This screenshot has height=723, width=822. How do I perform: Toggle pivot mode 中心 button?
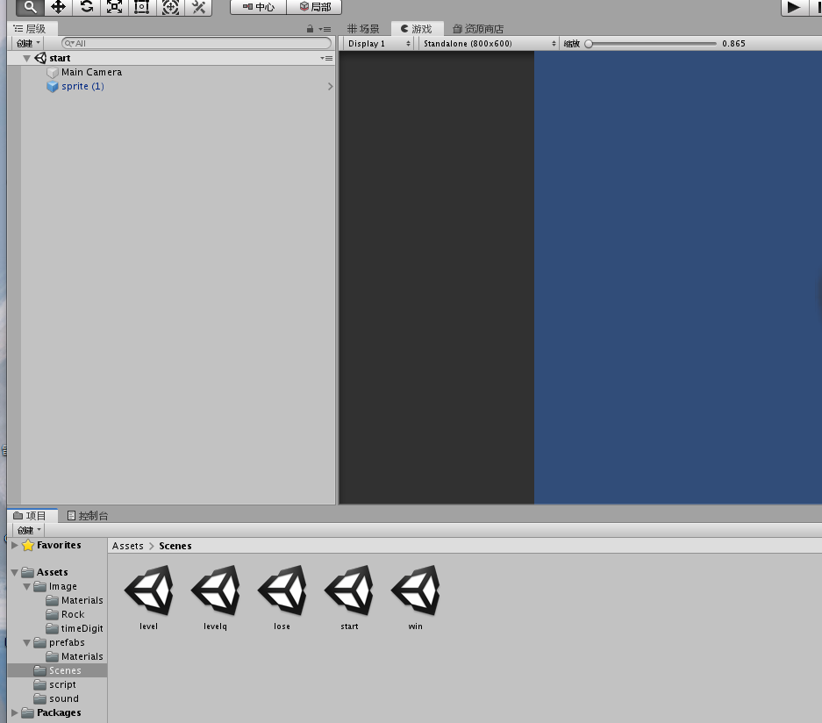pyautogui.click(x=259, y=7)
